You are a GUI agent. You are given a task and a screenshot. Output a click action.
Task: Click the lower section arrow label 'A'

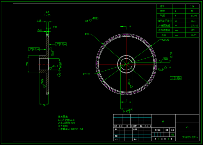click(x=130, y=102)
